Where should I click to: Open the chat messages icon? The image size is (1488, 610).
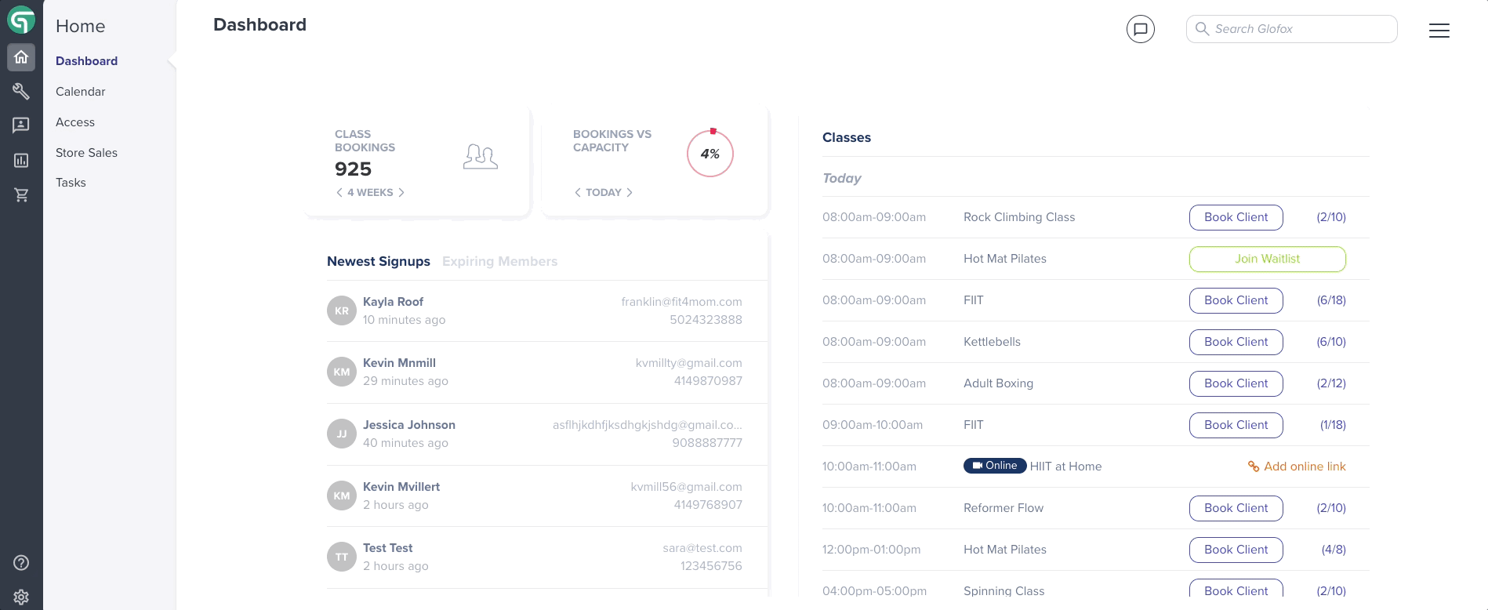(1140, 30)
